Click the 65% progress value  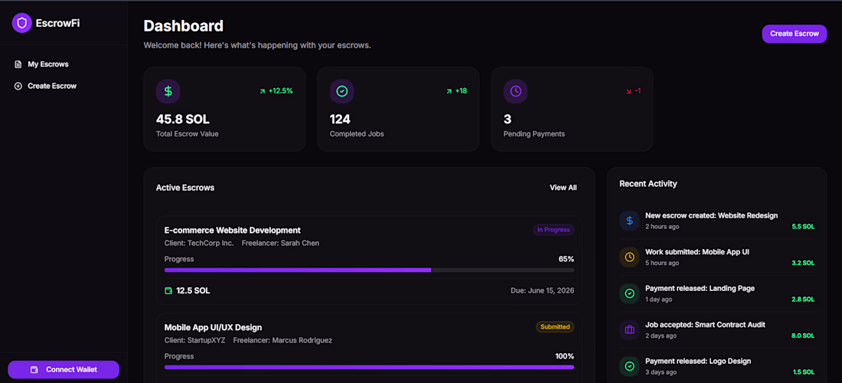566,259
